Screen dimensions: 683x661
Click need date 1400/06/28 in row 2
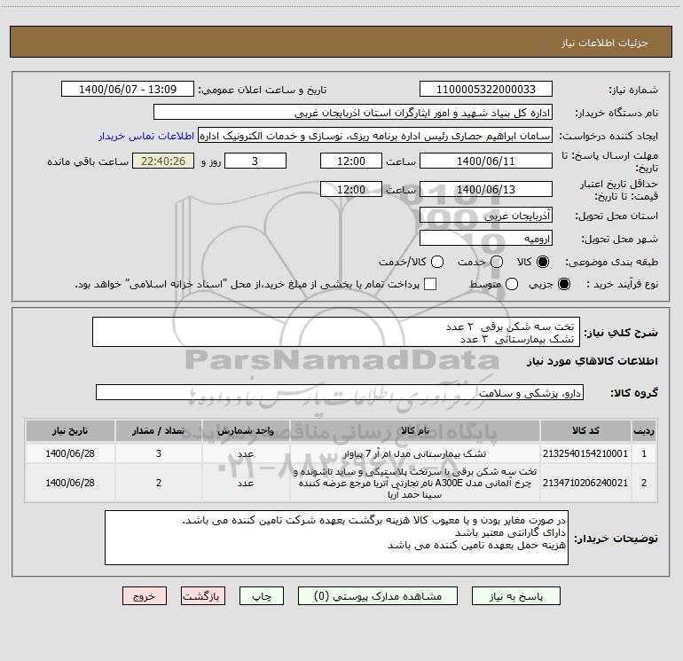coord(70,483)
